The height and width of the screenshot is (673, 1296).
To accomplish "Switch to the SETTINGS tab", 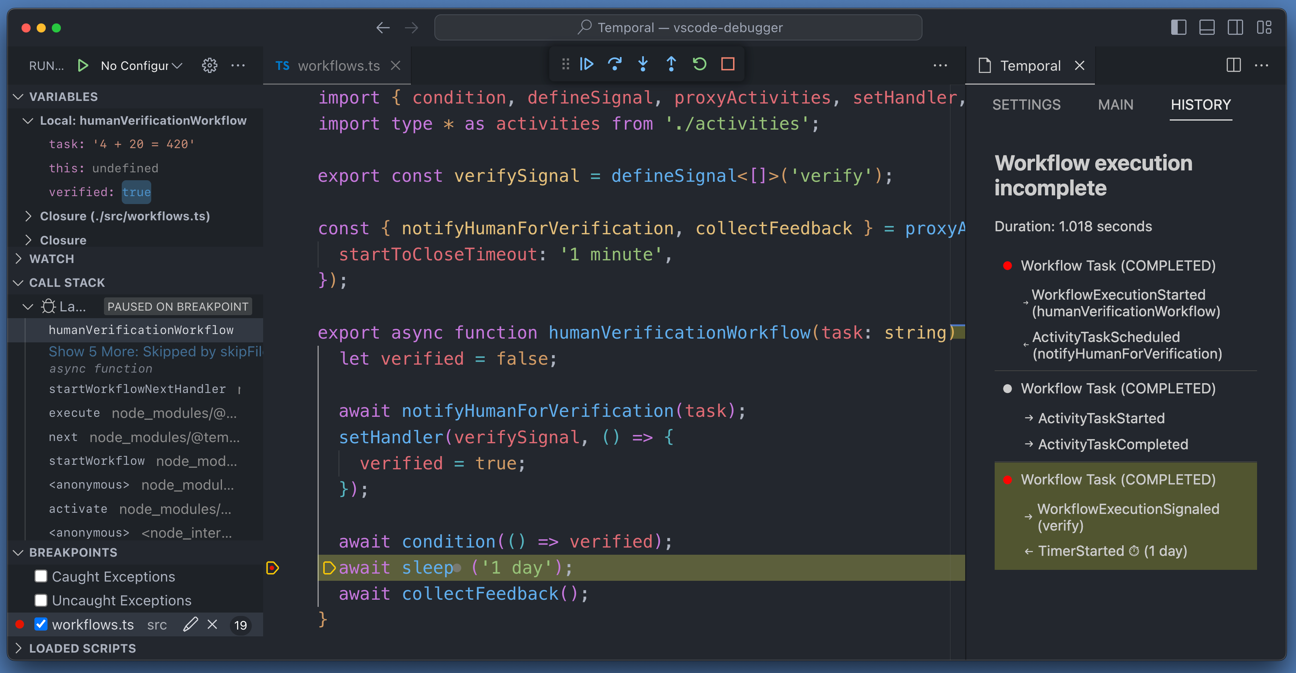I will (1026, 105).
